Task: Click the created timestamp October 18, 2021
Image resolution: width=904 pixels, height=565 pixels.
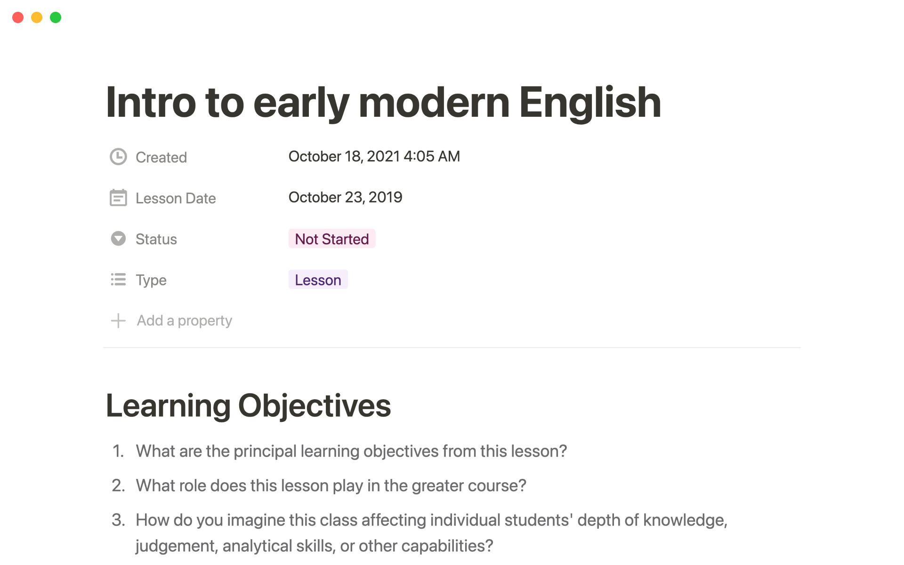Action: (374, 156)
